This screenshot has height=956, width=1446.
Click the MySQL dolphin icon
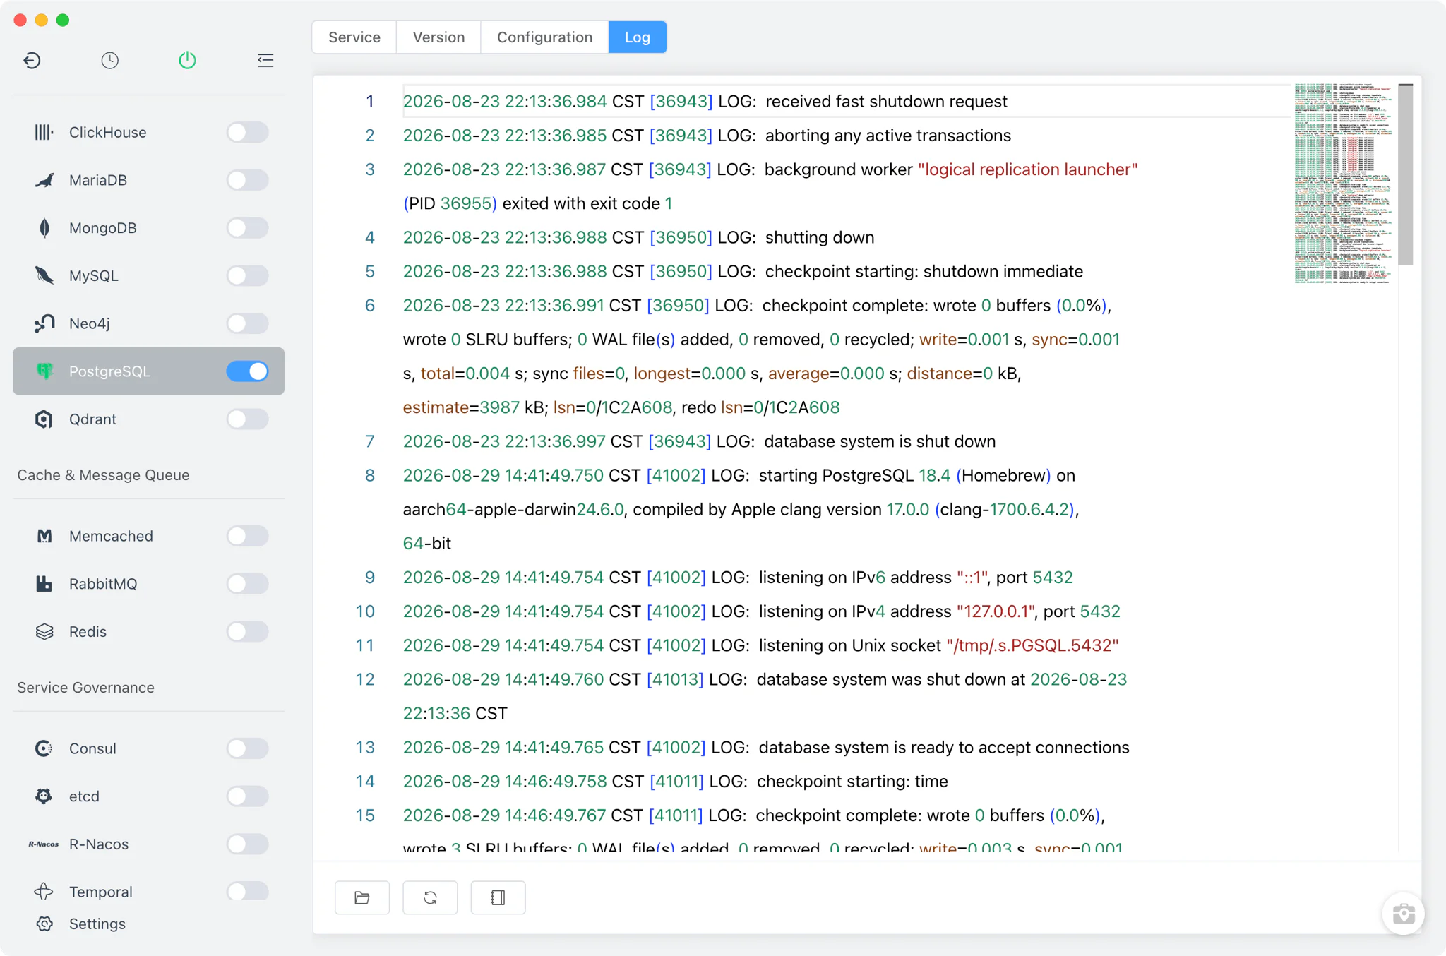click(x=44, y=275)
